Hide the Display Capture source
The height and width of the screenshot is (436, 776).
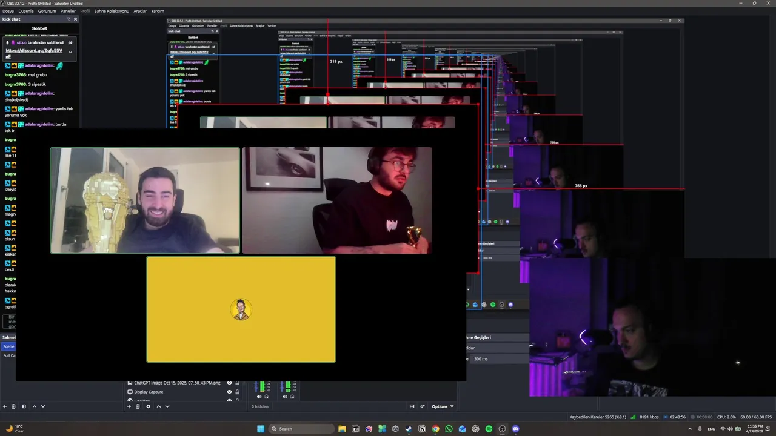229,392
